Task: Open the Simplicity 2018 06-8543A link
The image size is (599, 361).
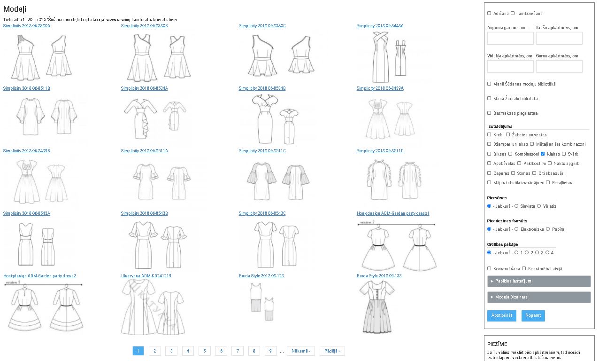Action: (26, 213)
